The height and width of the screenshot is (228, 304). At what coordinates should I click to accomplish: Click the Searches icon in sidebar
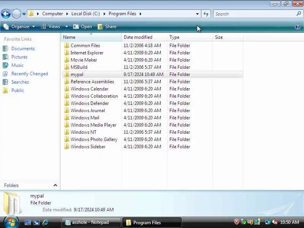click(x=5, y=82)
